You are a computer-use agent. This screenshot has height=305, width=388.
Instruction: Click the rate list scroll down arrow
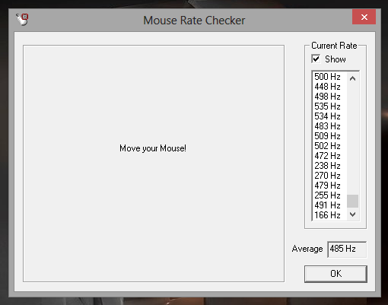tap(352, 214)
